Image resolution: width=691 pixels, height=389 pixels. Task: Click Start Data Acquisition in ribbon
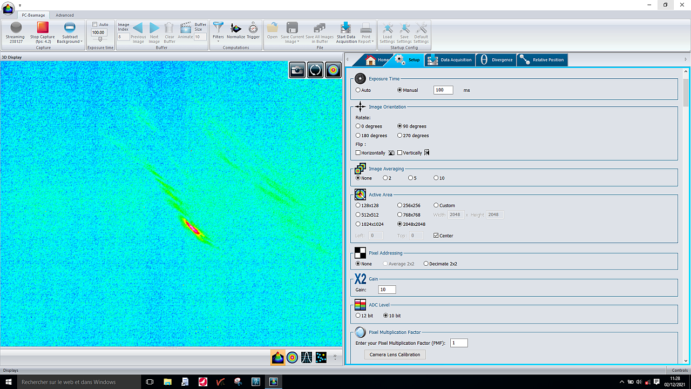tap(346, 32)
